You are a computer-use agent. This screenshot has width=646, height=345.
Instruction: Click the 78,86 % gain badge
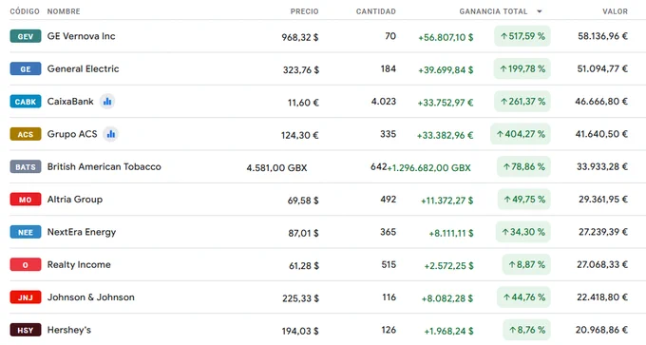[523, 166]
